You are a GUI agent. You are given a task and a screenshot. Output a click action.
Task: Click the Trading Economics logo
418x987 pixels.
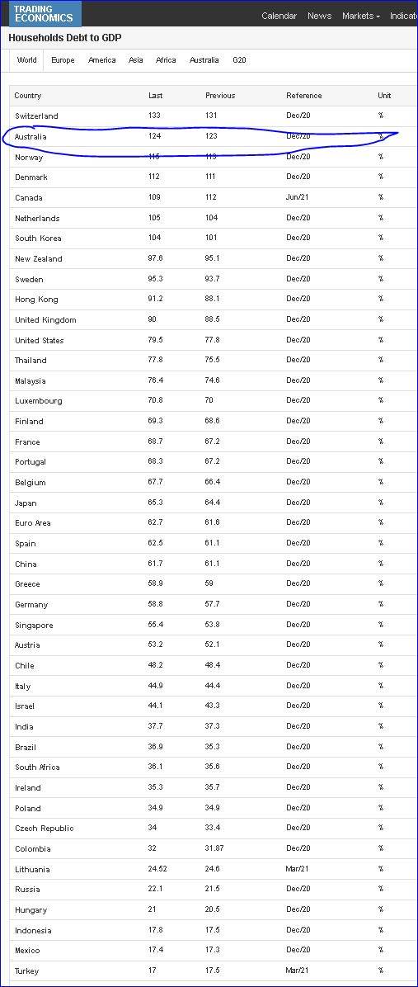click(41, 13)
